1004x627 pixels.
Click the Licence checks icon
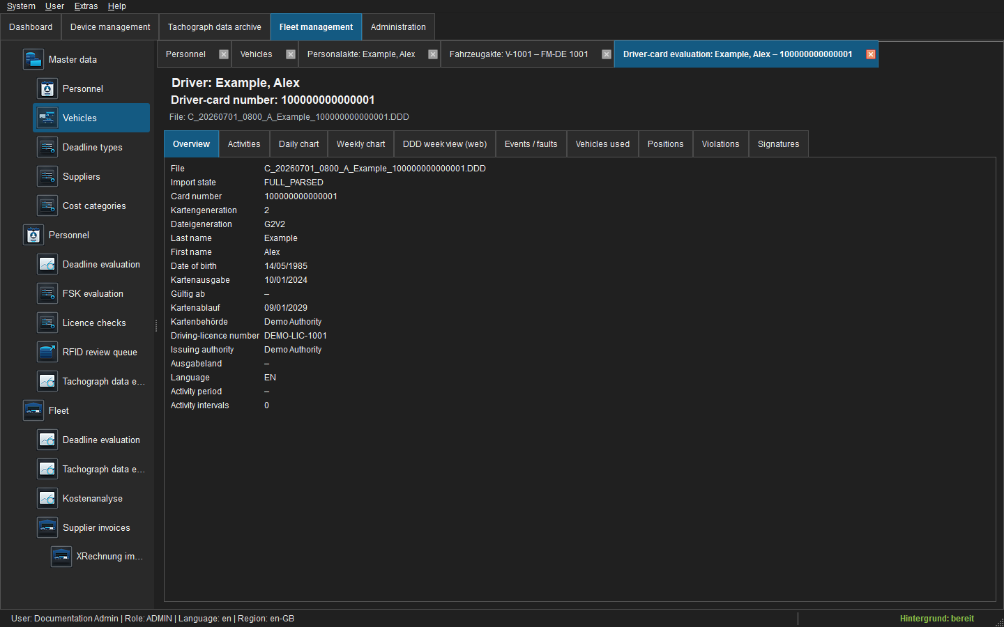point(47,323)
